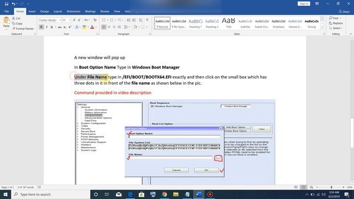
Task: Click Replace in the Editing group
Action: pyautogui.click(x=336, y=23)
